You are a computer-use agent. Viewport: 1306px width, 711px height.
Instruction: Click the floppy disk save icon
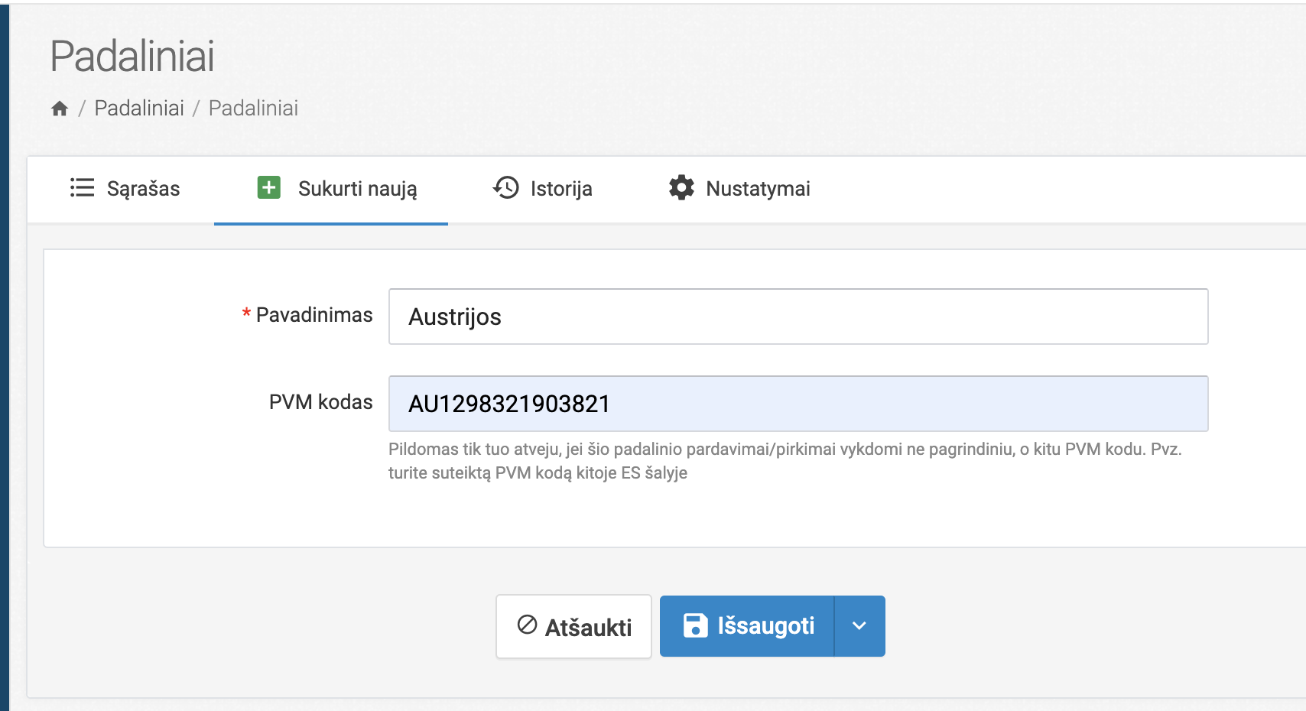coord(695,625)
